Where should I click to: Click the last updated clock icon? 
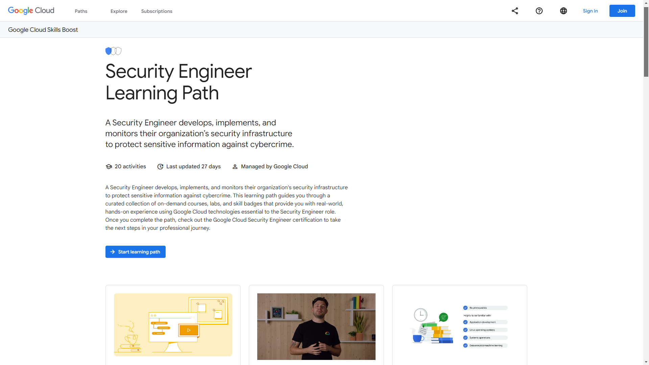[x=161, y=167]
